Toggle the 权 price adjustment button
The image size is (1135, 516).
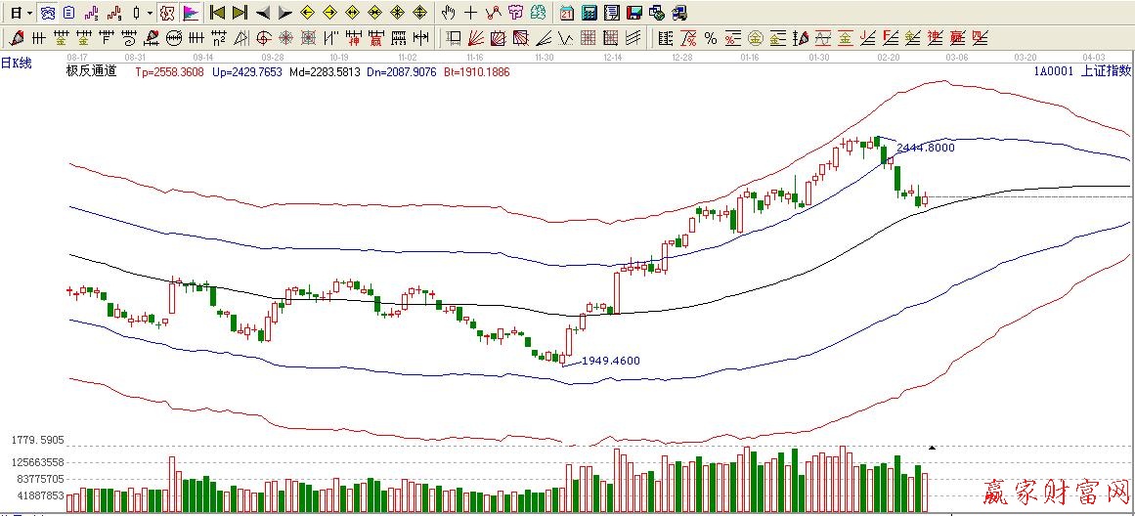pyautogui.click(x=165, y=13)
